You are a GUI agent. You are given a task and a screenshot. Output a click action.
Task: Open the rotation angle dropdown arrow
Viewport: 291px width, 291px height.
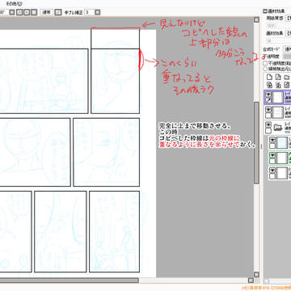(x=11, y=12)
